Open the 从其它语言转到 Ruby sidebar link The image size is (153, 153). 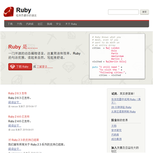(123, 112)
